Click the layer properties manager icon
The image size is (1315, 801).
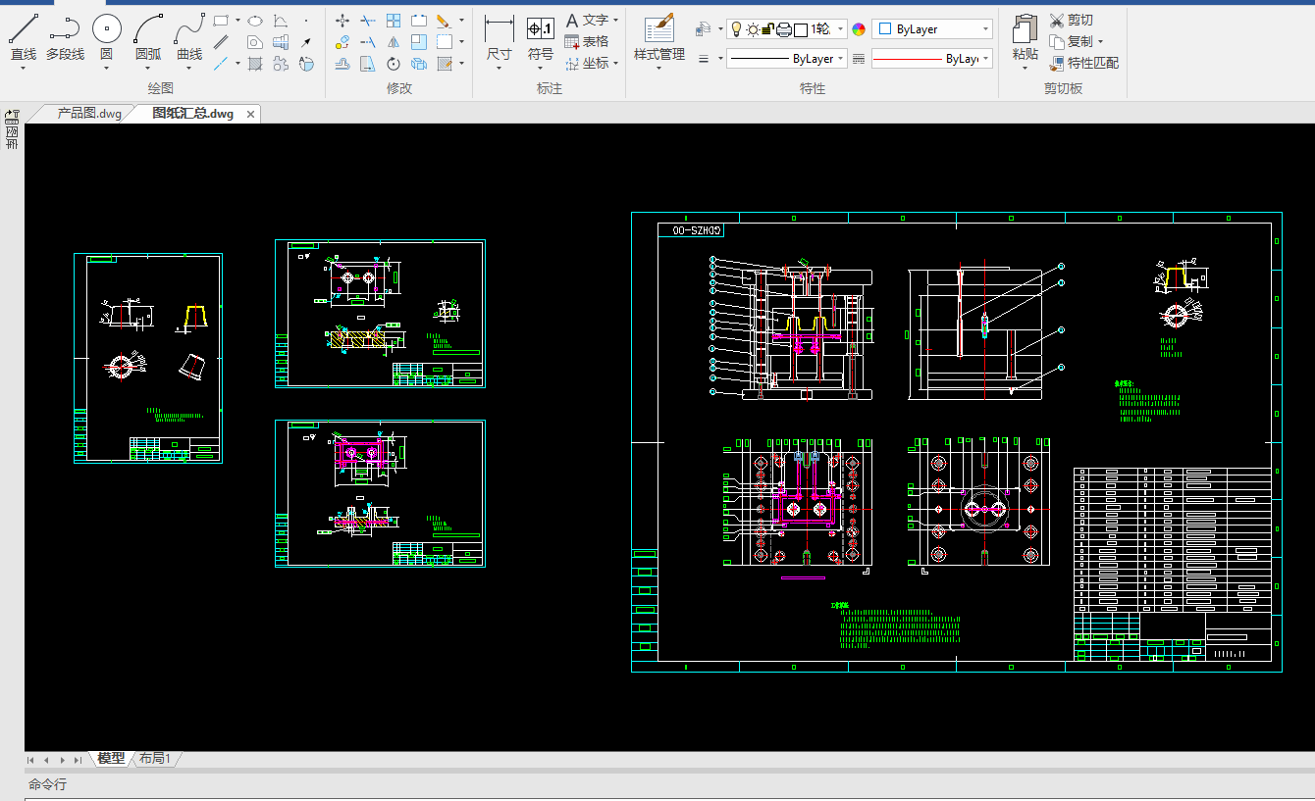[703, 29]
